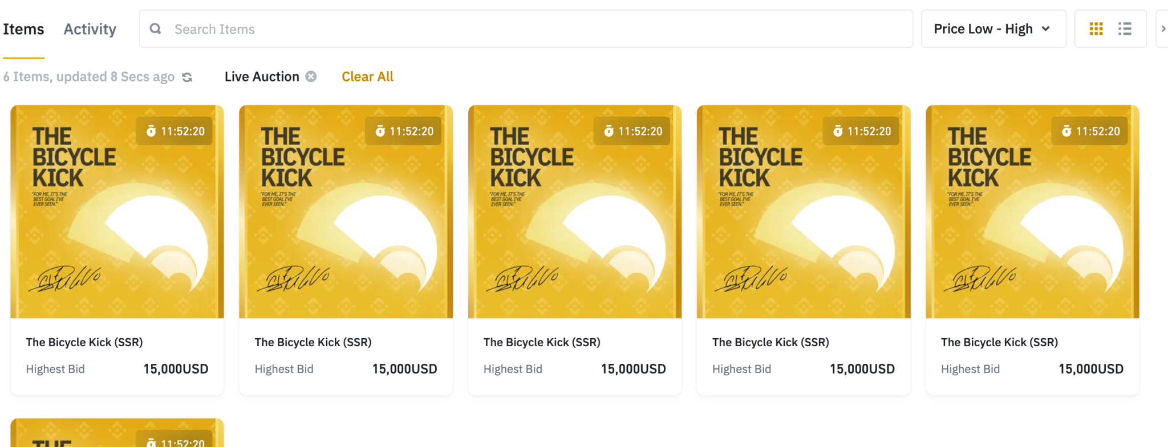Open the Activity tab

90,29
